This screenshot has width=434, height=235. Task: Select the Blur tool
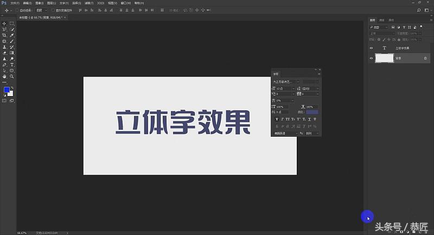point(4,59)
